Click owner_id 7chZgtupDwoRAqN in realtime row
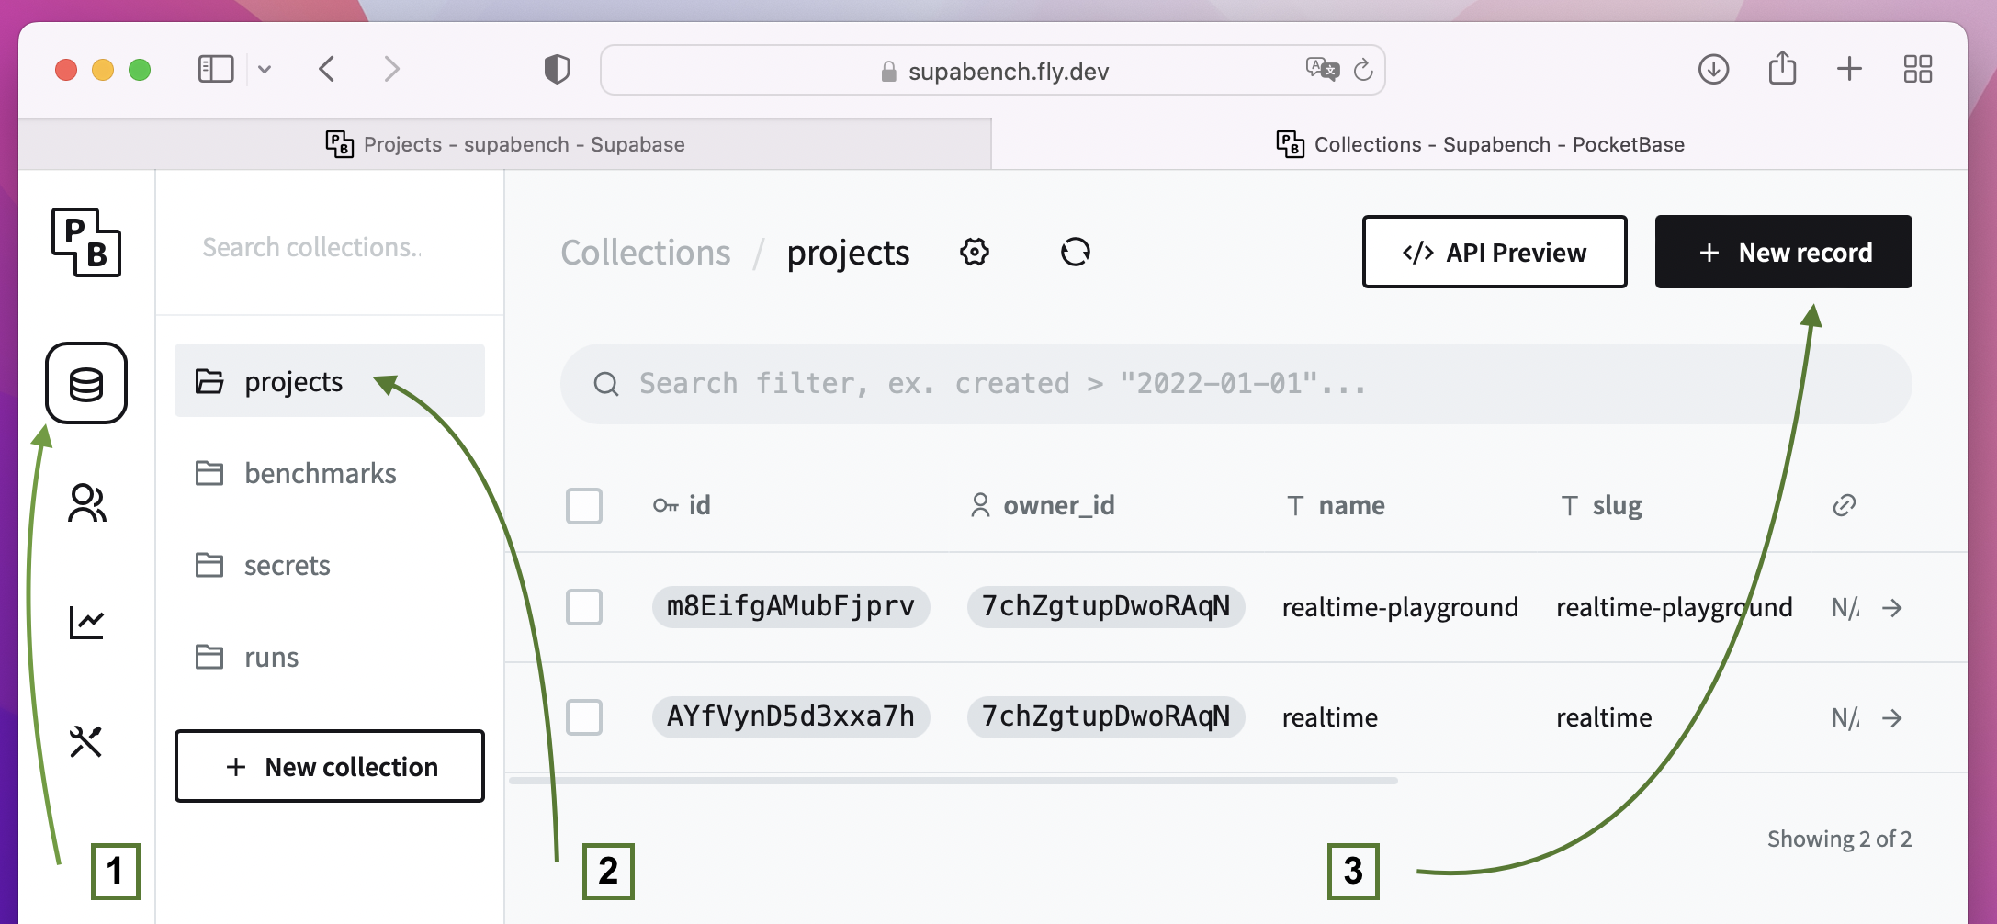1997x924 pixels. 1106,717
